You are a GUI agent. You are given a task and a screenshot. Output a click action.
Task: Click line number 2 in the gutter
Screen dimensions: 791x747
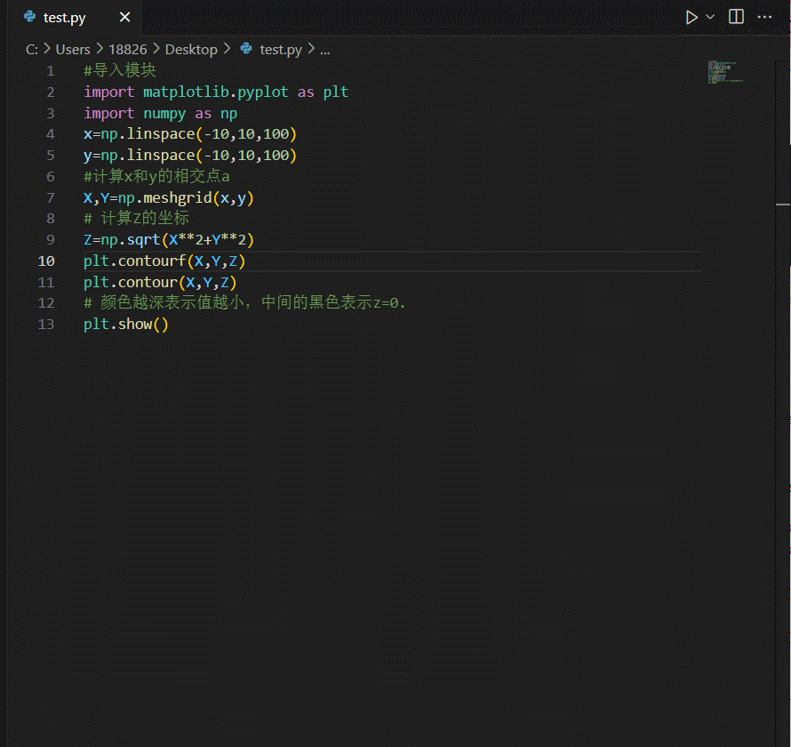tap(51, 92)
